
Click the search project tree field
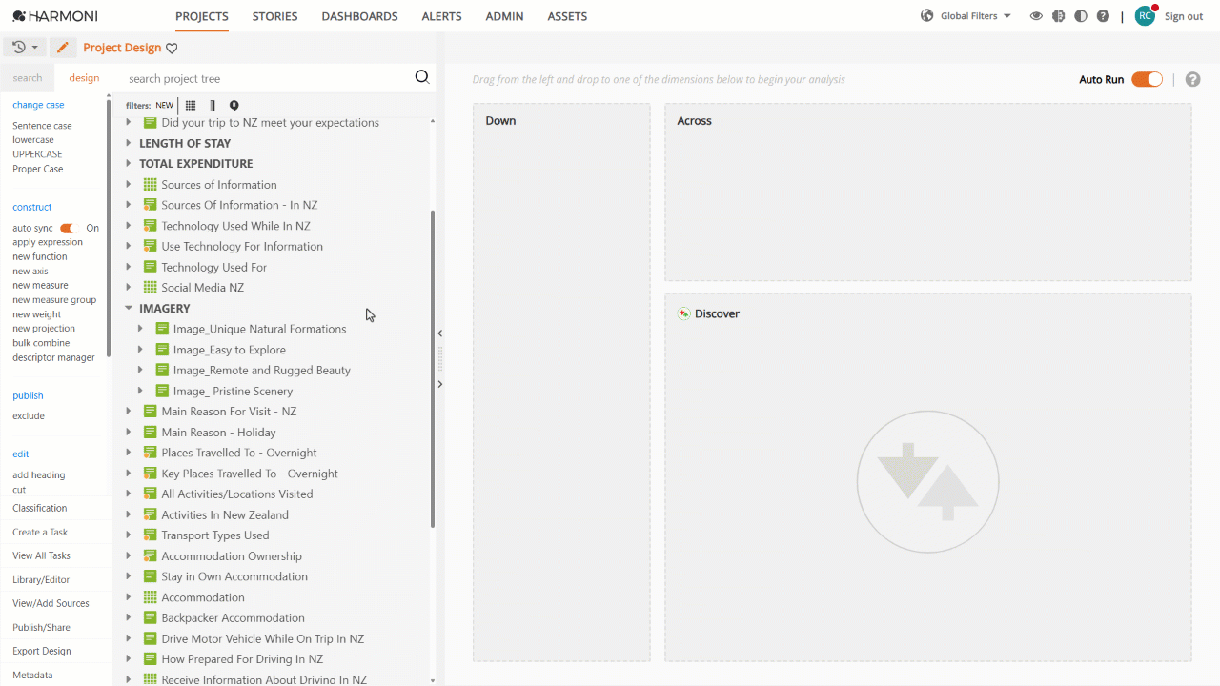click(267, 78)
